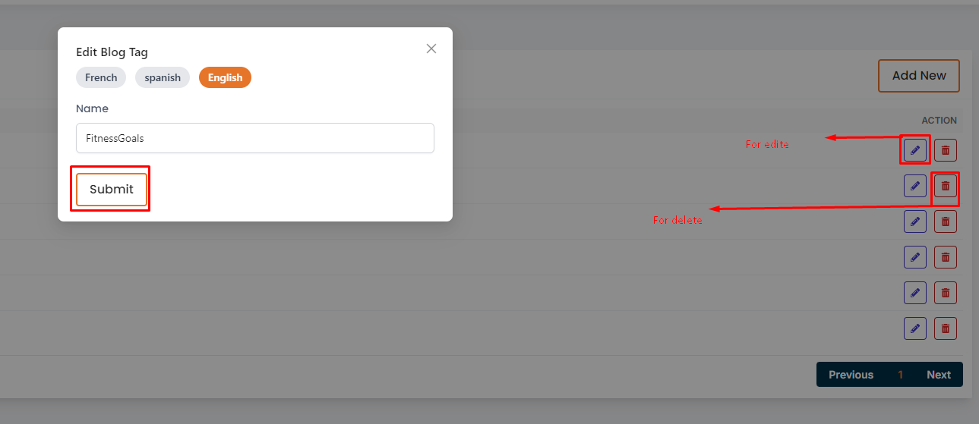The width and height of the screenshot is (979, 424).
Task: Click the edit pencil icon in second row
Action: 915,186
